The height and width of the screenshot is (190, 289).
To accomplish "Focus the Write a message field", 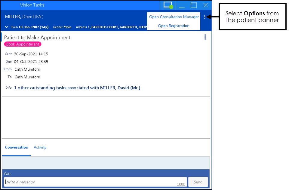I will [x=90, y=182].
